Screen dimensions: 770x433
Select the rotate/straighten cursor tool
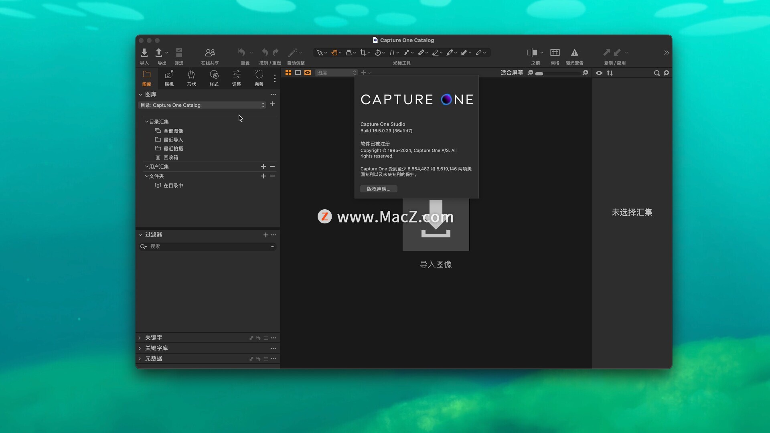click(x=377, y=53)
